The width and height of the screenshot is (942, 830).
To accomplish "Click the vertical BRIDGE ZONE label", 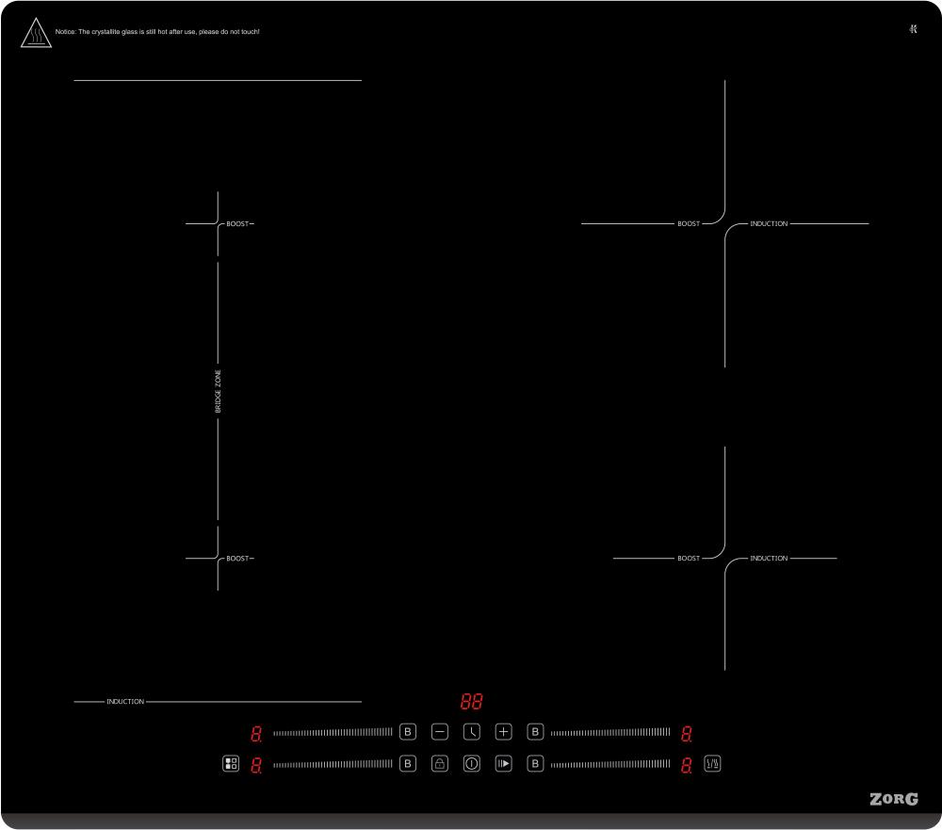I will 219,391.
